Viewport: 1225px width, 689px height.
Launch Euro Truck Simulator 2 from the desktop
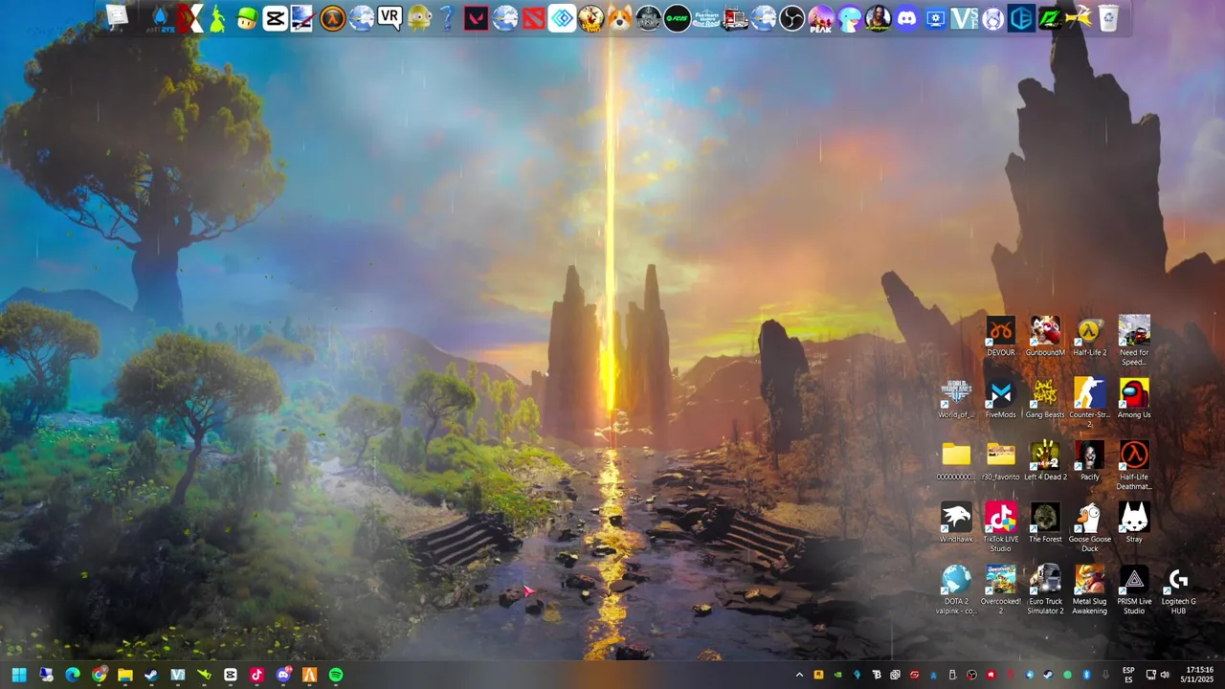[x=1045, y=589]
